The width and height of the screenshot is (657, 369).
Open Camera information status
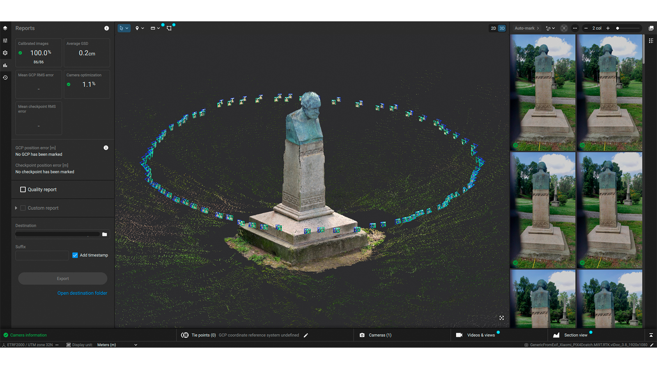(x=25, y=335)
